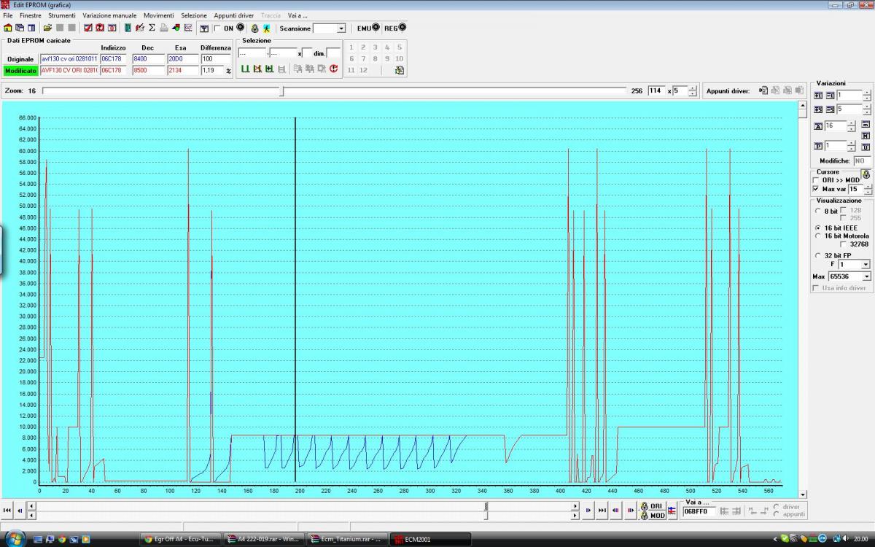The width and height of the screenshot is (875, 547).
Task: Click the first green selection-start icon
Action: [x=245, y=69]
